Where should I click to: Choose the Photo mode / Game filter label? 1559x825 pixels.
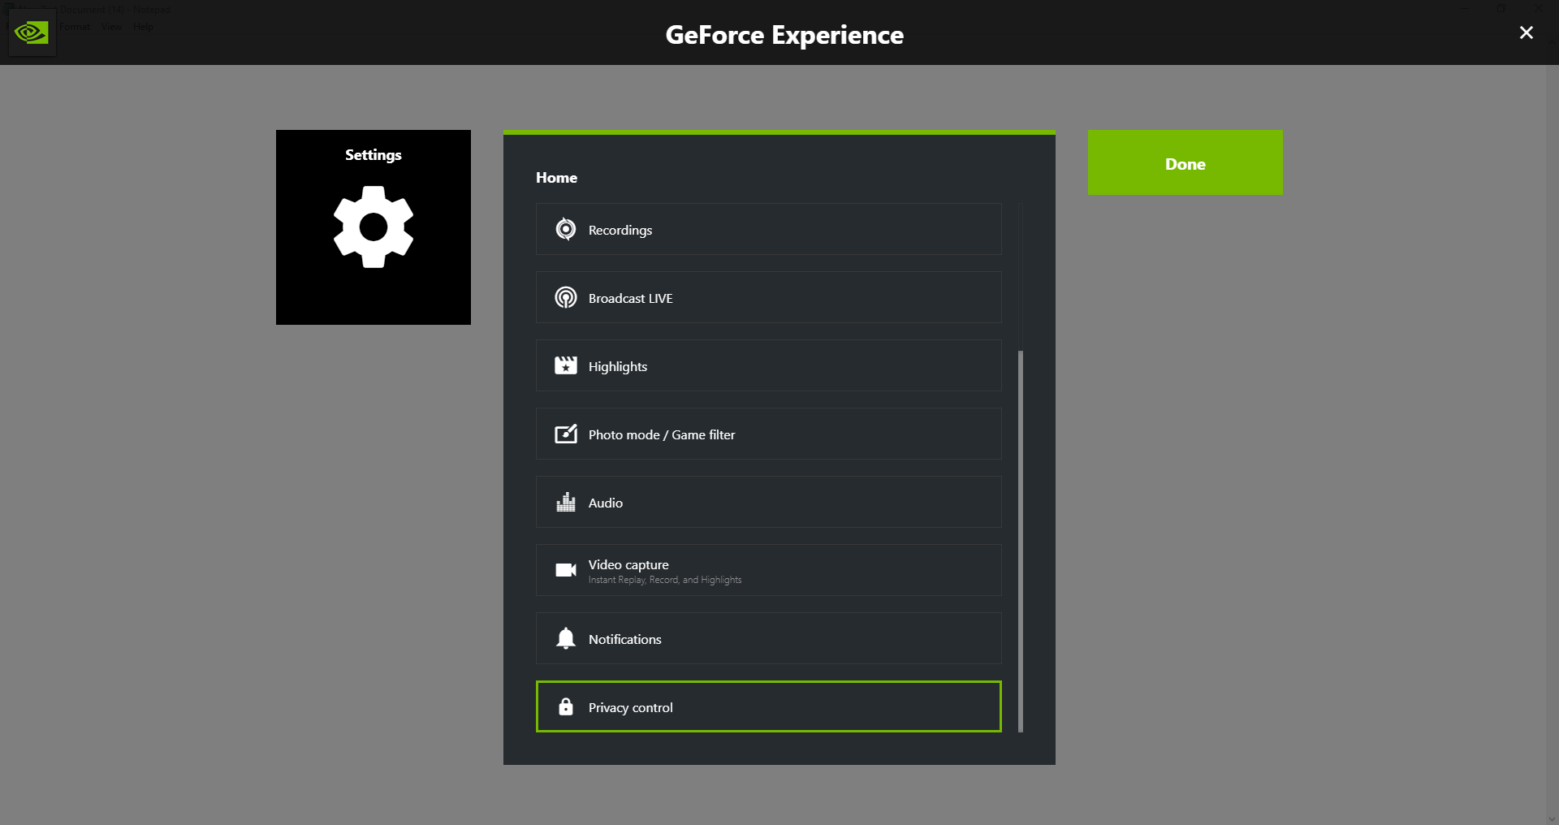(662, 435)
